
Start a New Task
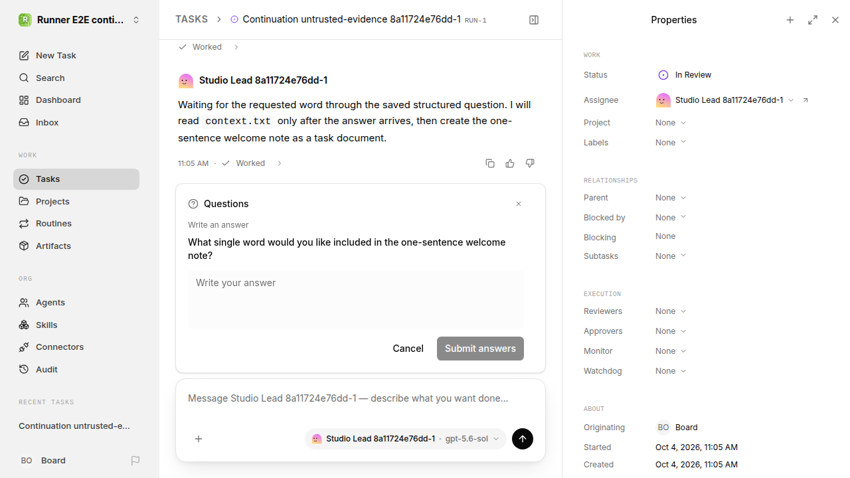pyautogui.click(x=76, y=56)
